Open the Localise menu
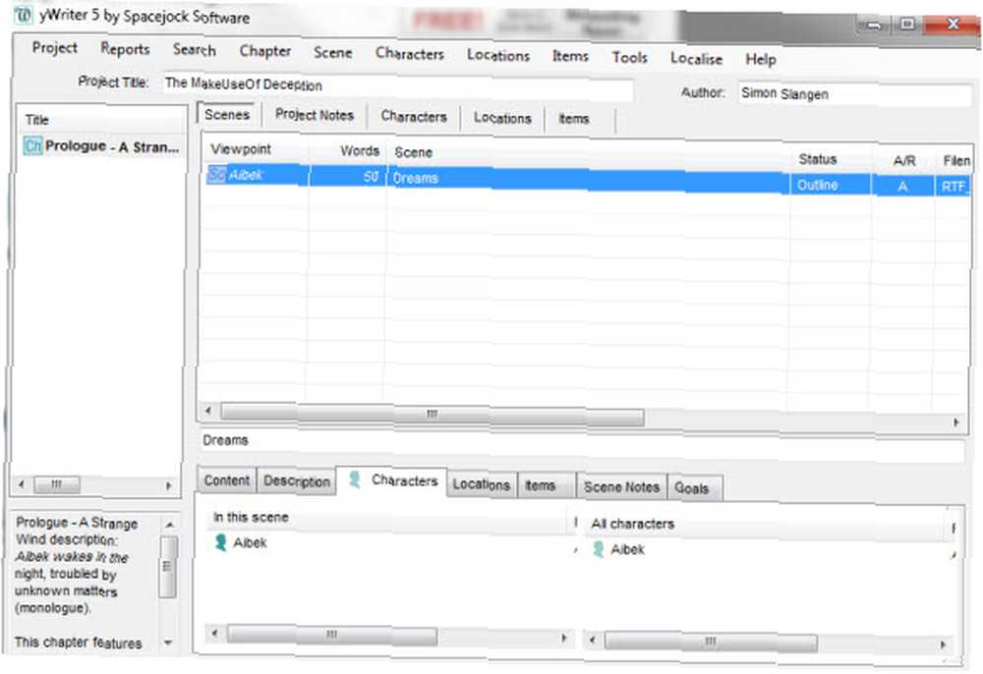The width and height of the screenshot is (983, 674). pyautogui.click(x=697, y=59)
